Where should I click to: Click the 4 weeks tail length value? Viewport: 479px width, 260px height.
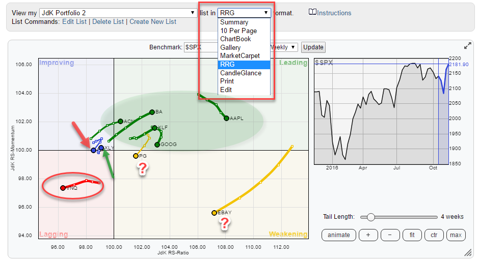[x=452, y=217]
